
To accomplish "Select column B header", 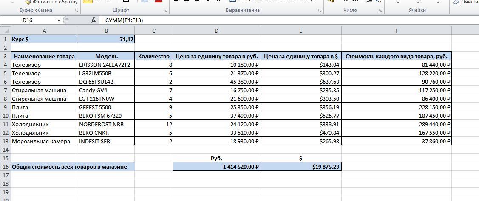I will [106, 31].
